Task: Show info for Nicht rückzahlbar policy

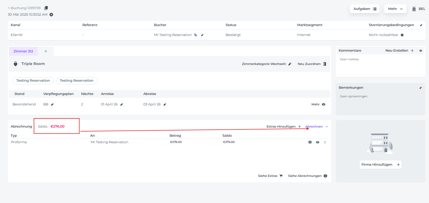Action: pos(402,35)
